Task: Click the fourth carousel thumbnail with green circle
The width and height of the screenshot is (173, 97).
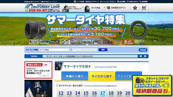Action: [x=65, y=42]
